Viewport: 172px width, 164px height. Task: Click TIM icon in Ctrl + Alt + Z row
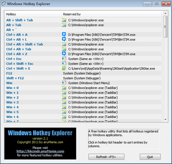point(64,54)
